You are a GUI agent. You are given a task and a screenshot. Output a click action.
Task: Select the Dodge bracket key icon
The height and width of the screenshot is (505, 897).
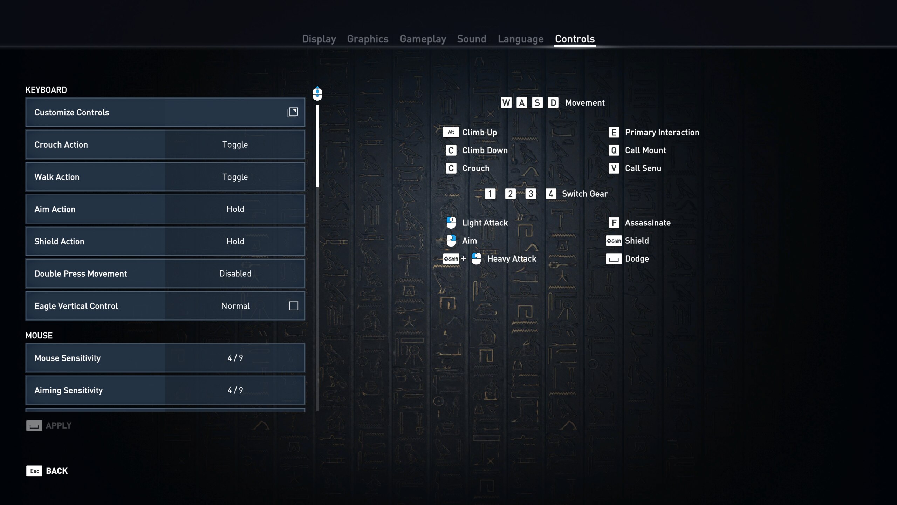pyautogui.click(x=612, y=258)
